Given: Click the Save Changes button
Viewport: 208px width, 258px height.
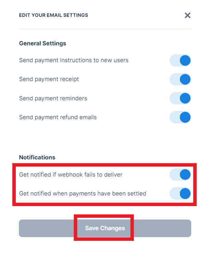Looking at the screenshot, I should [x=105, y=228].
